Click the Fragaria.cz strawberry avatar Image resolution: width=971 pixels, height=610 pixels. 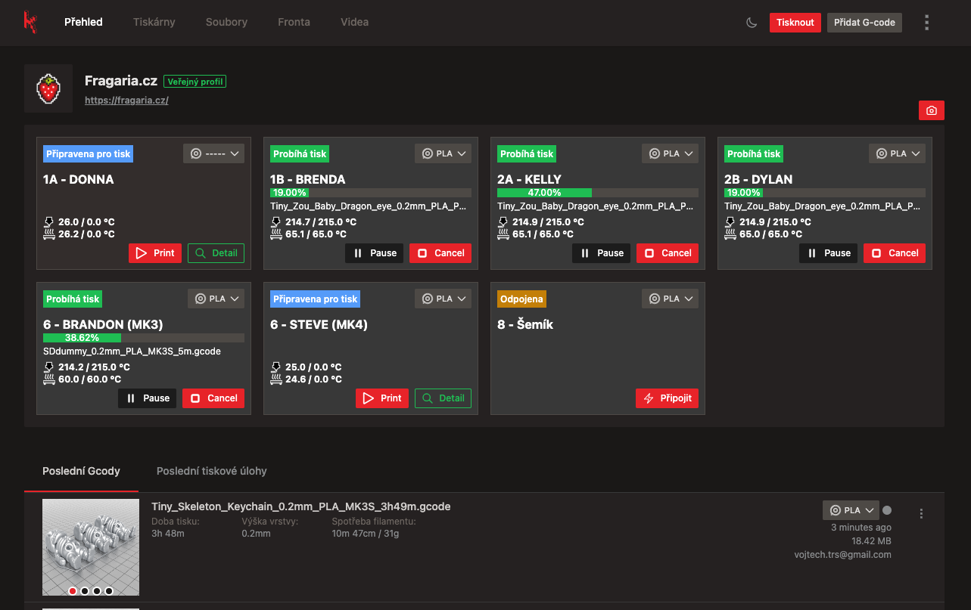[48, 88]
